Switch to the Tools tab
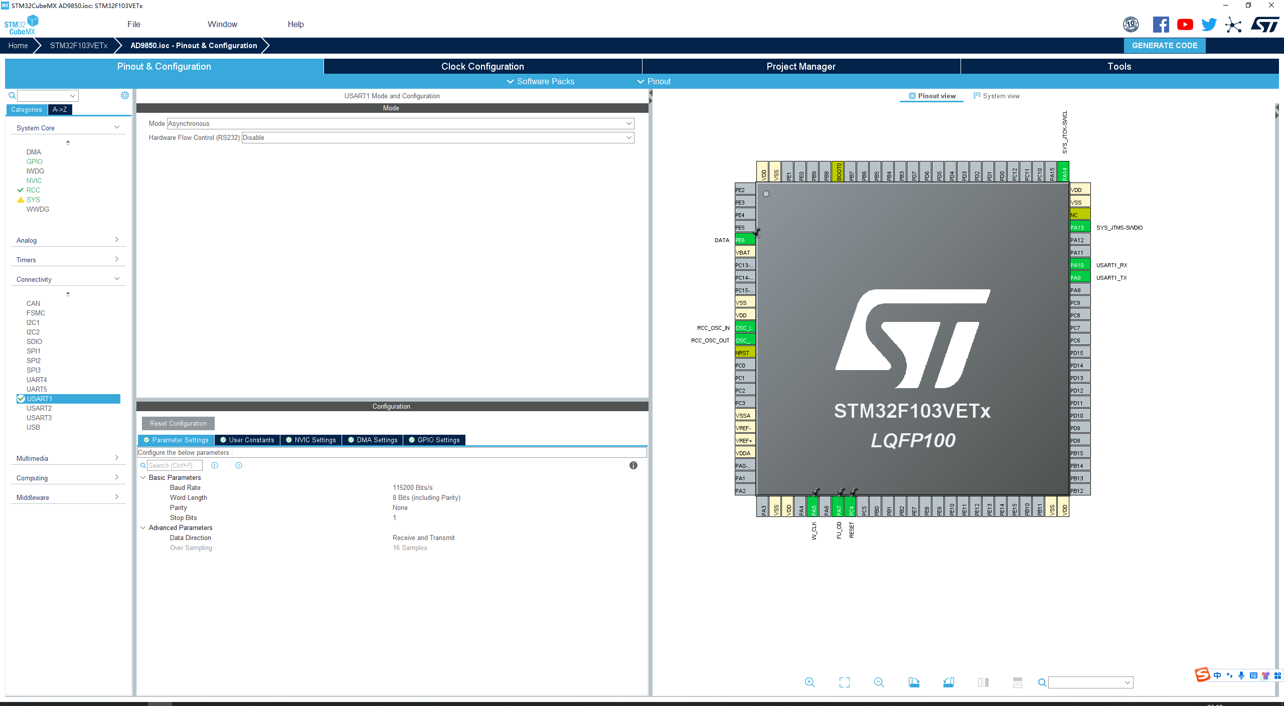 [x=1119, y=66]
